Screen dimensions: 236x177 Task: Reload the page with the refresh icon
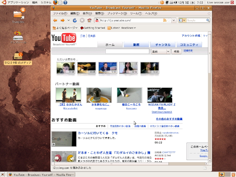(x=75, y=20)
